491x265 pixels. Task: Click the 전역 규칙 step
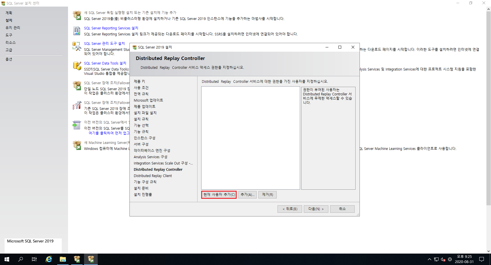(x=141, y=94)
